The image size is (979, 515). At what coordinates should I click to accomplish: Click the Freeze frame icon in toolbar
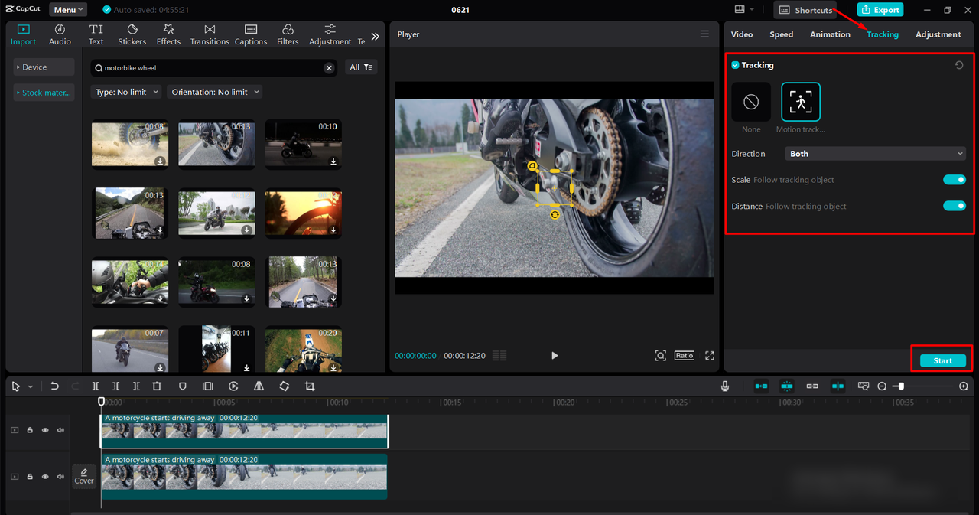pyautogui.click(x=207, y=386)
